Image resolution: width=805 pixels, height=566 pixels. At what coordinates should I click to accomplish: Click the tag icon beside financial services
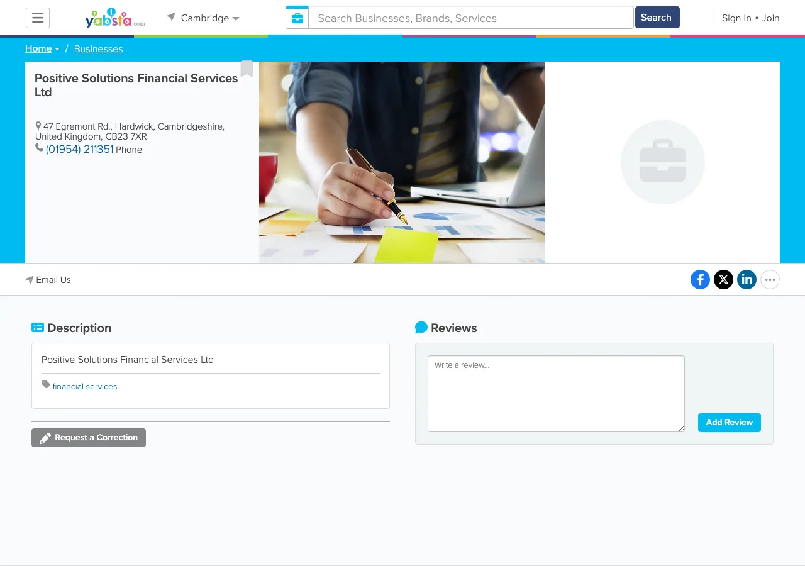point(46,384)
